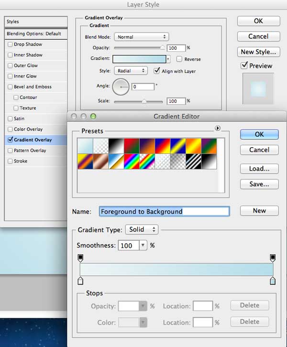Select the left opacity stop above gradient bar

click(x=80, y=258)
